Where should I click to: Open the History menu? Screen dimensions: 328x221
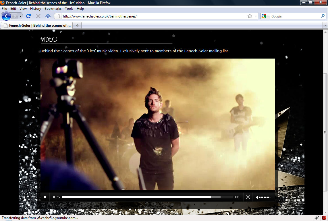pyautogui.click(x=36, y=9)
